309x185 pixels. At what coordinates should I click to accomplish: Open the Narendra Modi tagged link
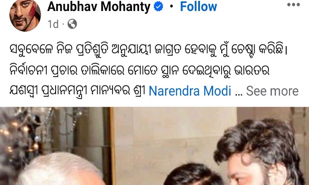coord(190,91)
